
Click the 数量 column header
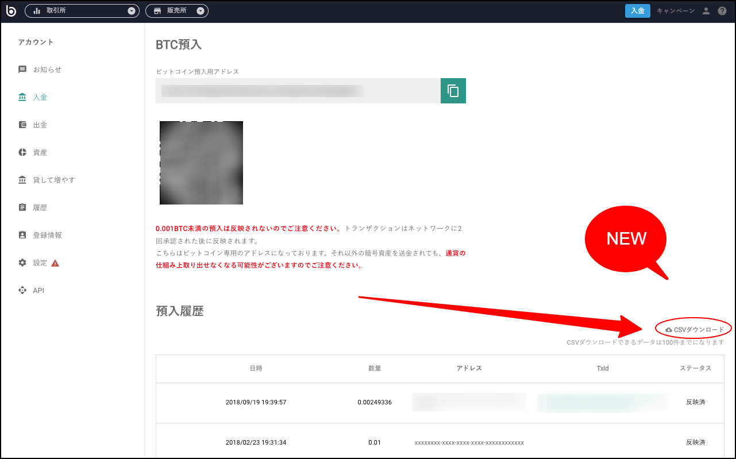pos(375,368)
